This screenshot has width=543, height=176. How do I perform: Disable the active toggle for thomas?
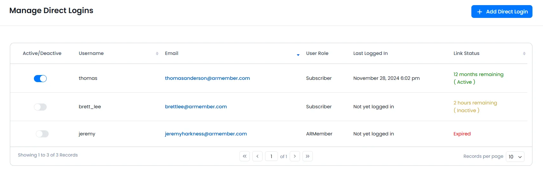tap(40, 79)
